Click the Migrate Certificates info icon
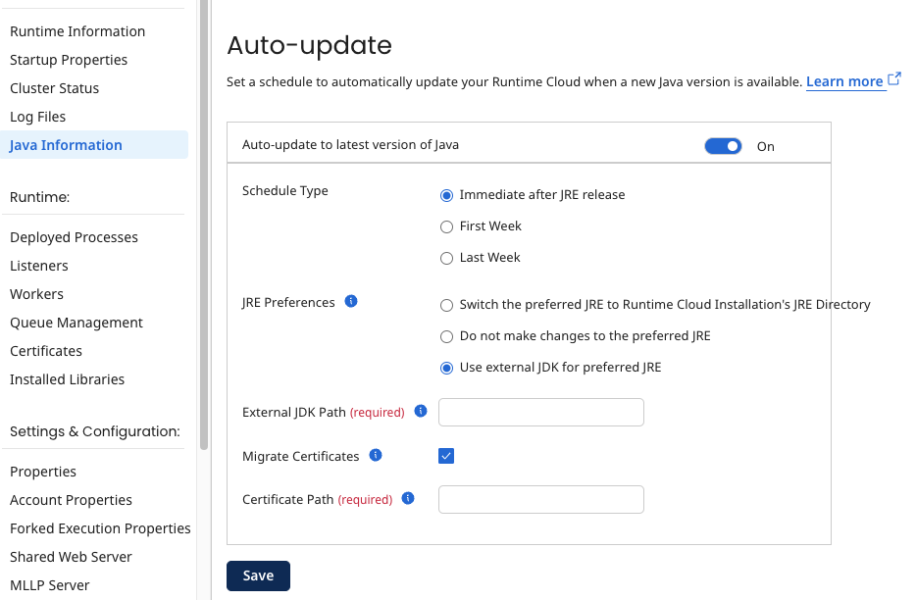The width and height of the screenshot is (916, 600). pos(375,455)
